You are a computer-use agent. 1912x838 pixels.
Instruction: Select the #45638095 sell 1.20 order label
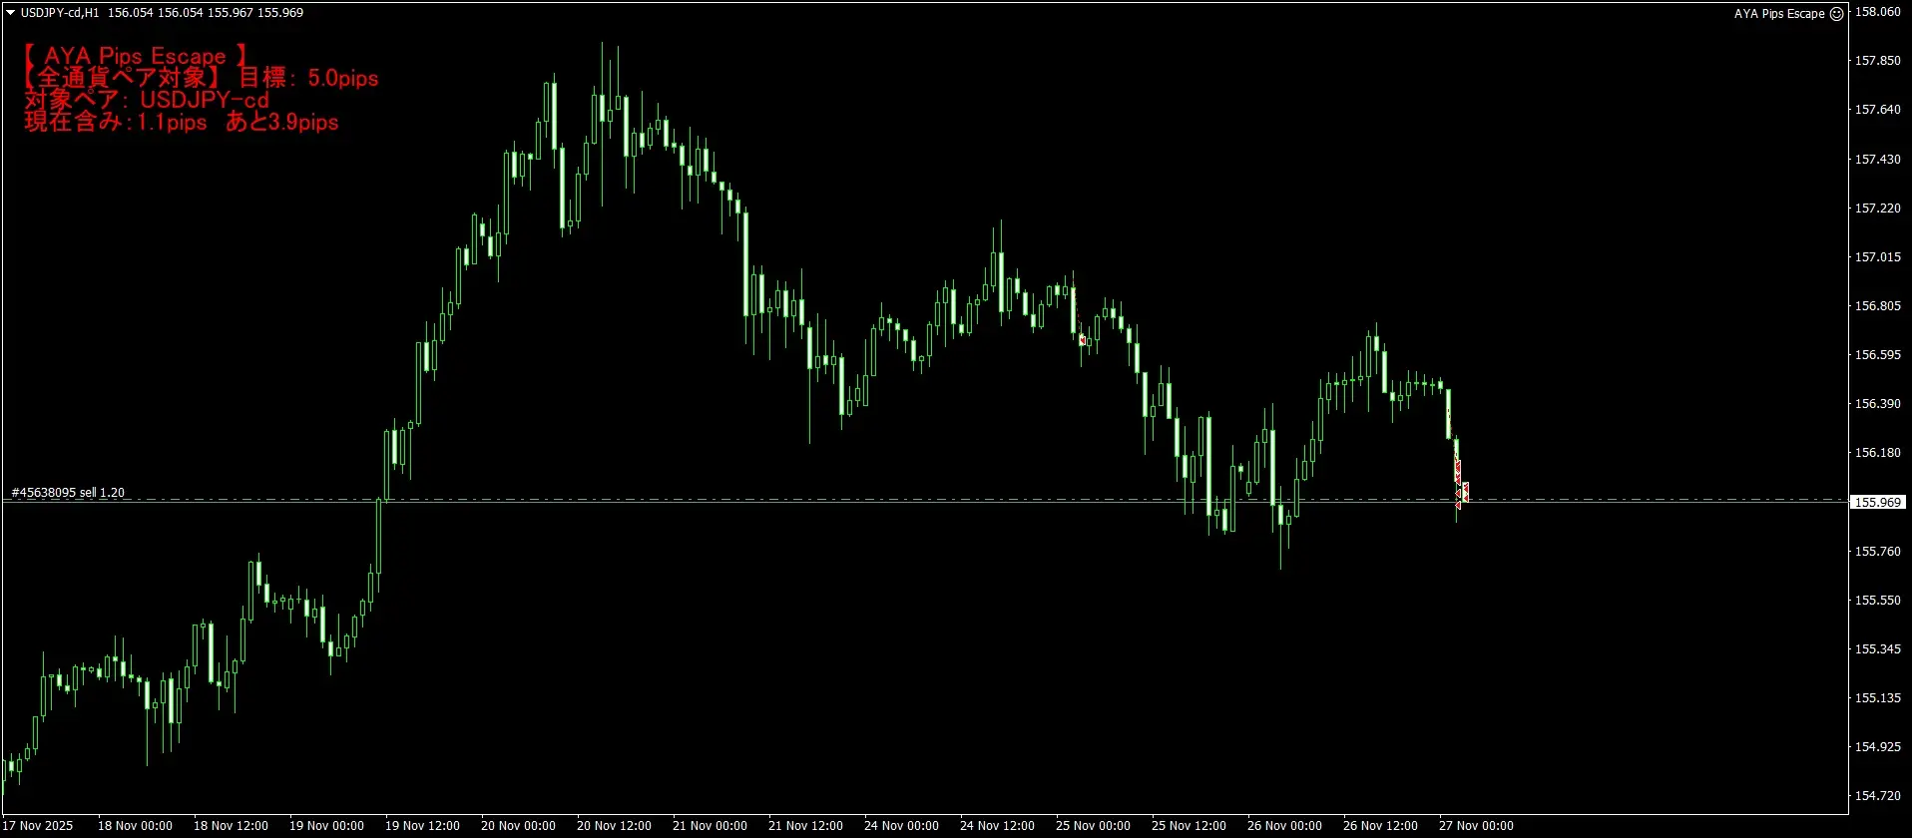[x=68, y=493]
